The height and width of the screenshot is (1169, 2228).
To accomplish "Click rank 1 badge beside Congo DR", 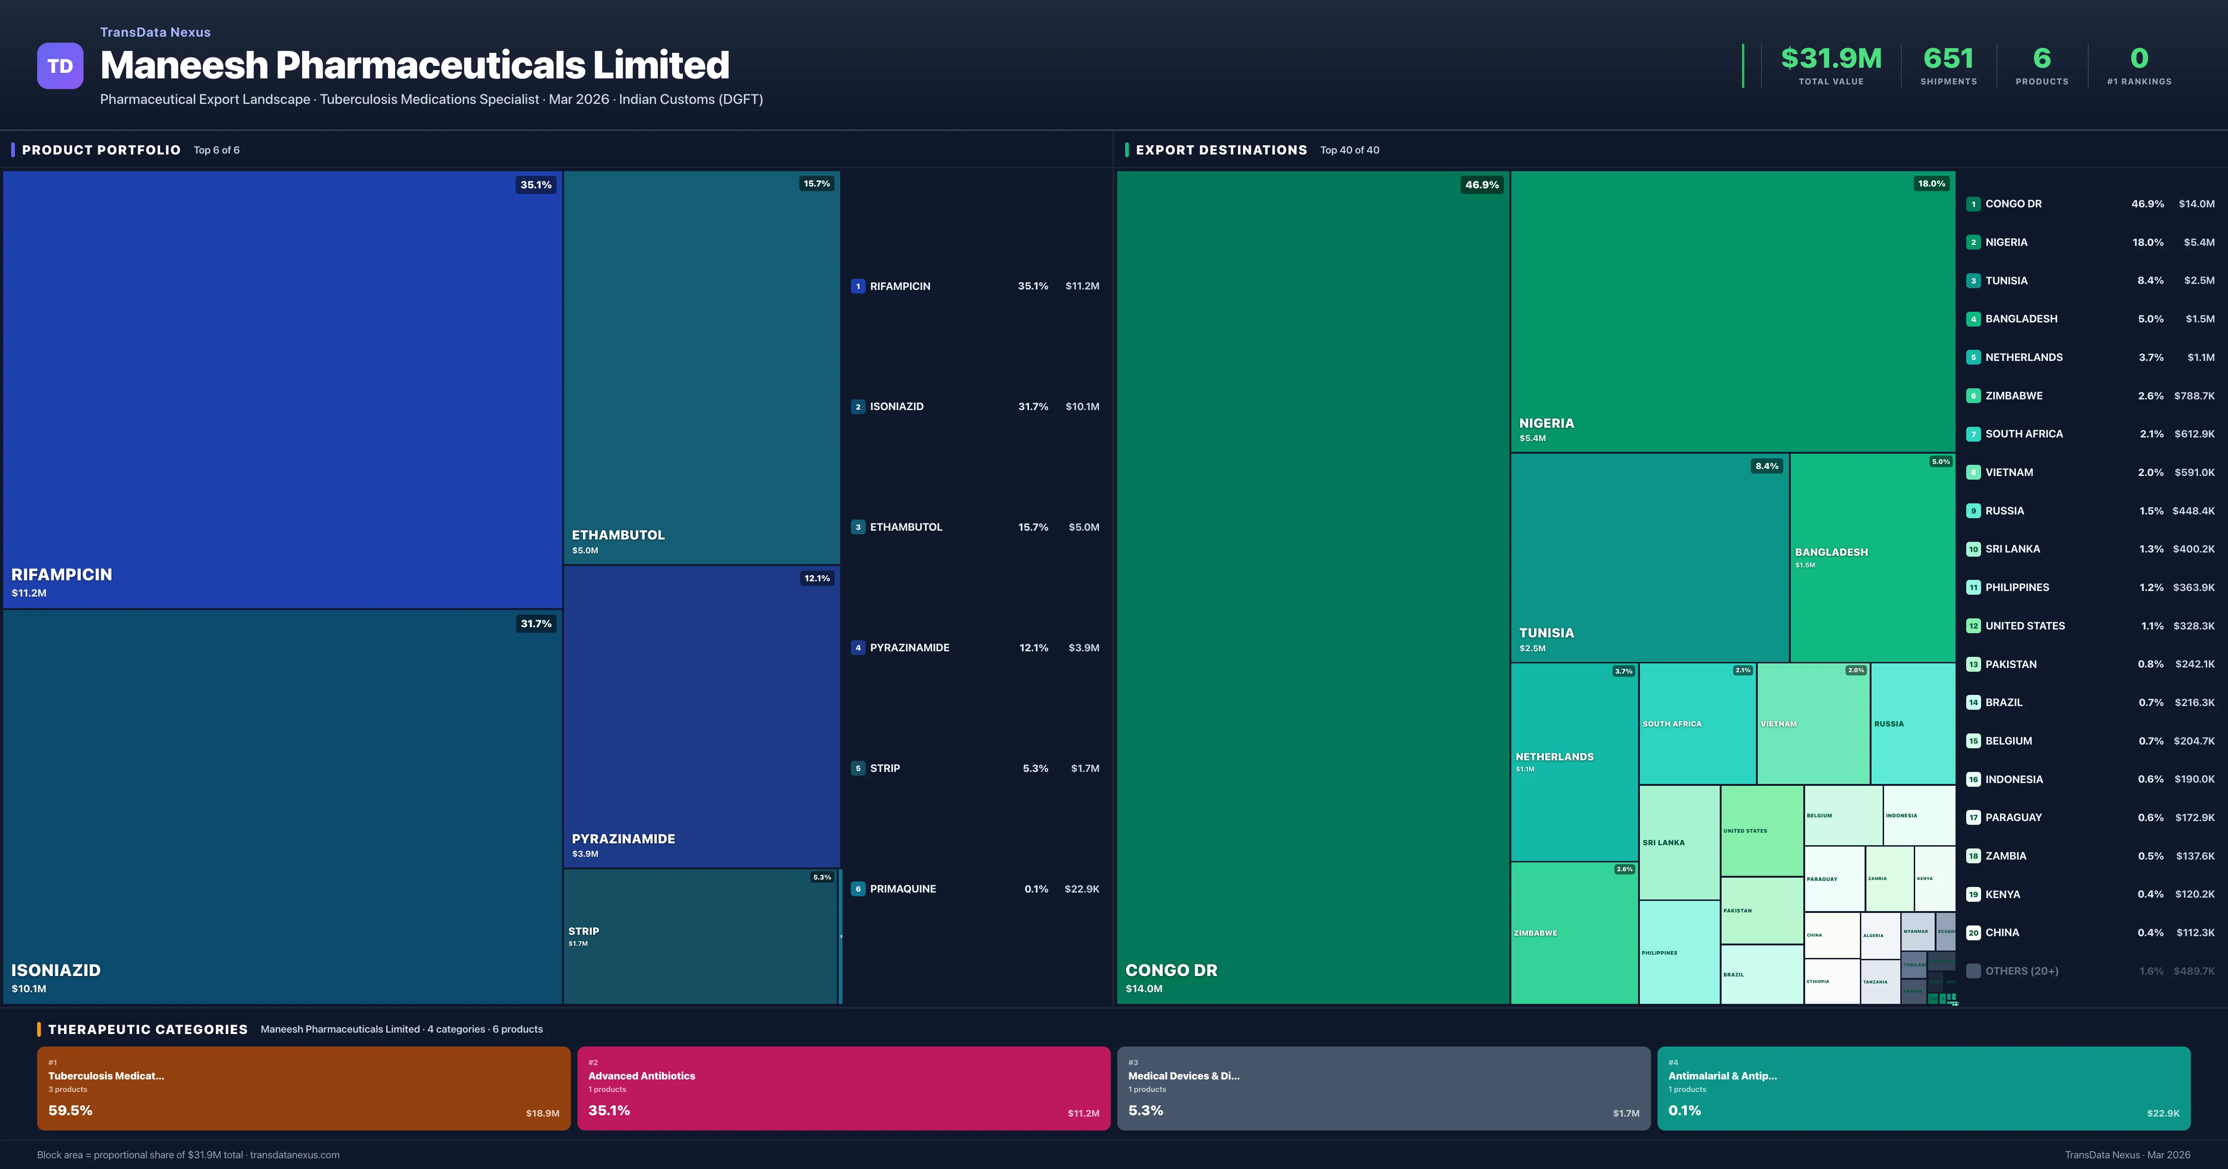I will 1973,204.
